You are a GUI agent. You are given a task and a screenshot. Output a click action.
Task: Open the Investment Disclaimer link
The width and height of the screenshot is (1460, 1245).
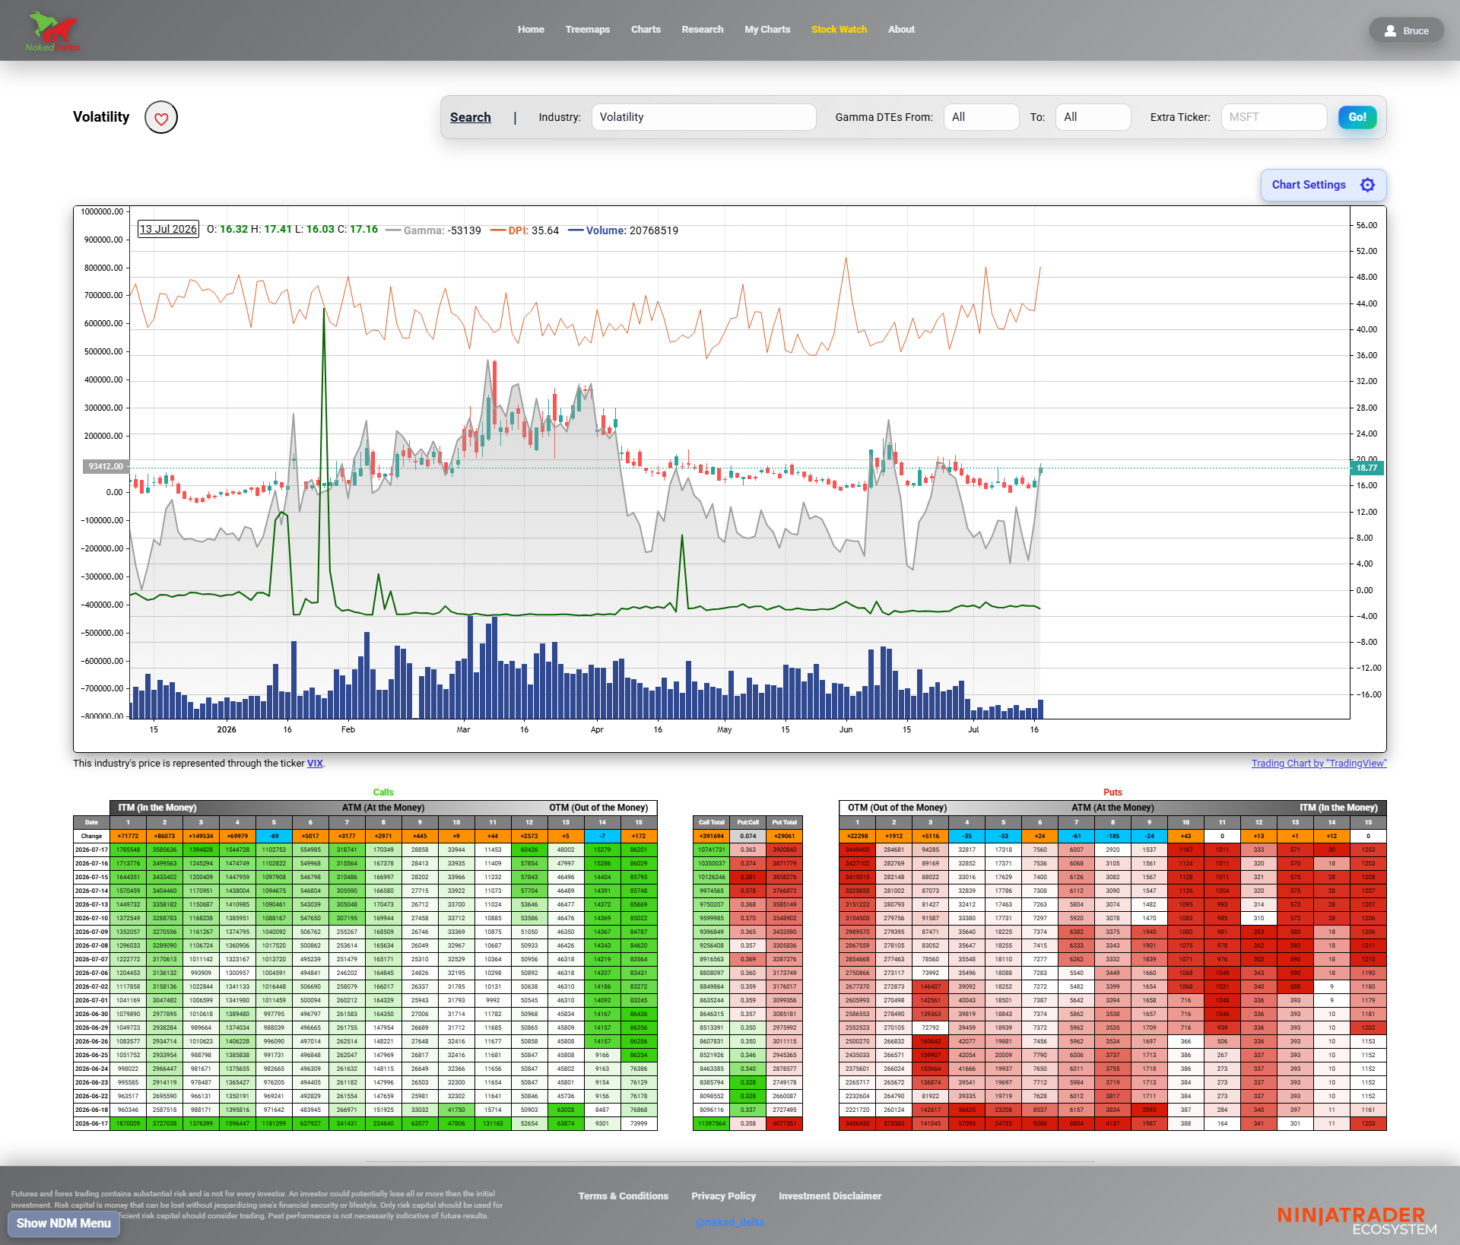pyautogui.click(x=830, y=1196)
